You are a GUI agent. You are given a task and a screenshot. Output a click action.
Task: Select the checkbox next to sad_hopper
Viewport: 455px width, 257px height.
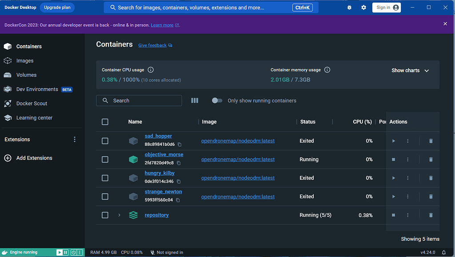point(105,141)
